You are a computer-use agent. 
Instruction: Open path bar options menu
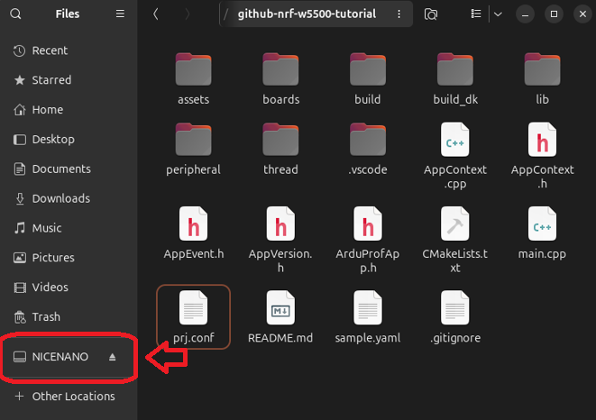point(399,14)
